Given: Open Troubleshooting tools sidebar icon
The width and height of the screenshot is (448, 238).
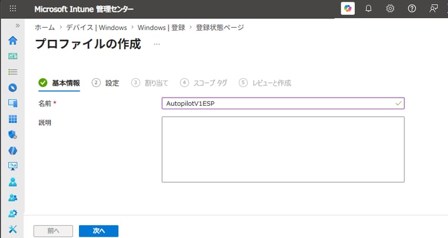Looking at the screenshot, I should (x=12, y=229).
